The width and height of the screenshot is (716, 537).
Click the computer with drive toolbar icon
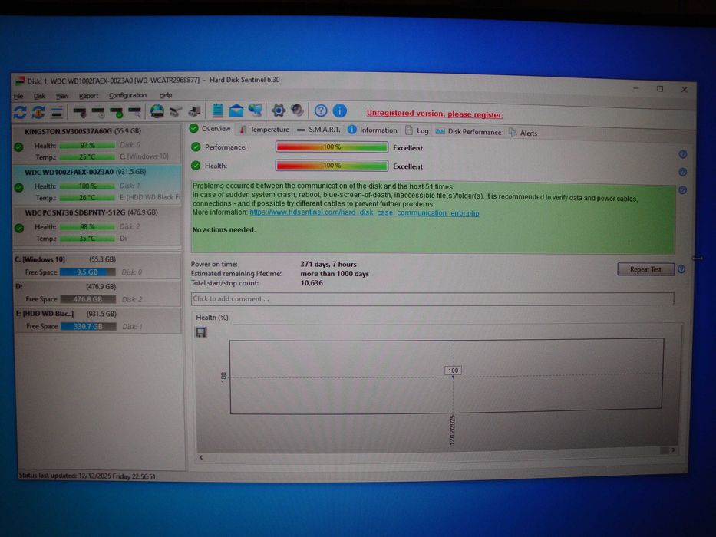[x=194, y=111]
